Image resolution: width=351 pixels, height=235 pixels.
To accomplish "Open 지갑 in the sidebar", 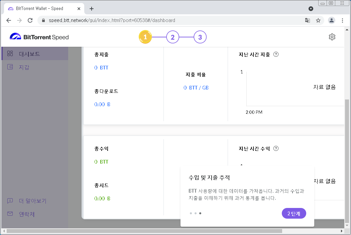I will coord(35,67).
